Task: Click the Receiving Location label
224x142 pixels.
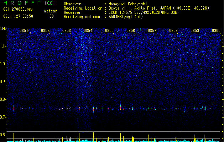Action: pyautogui.click(x=83, y=8)
